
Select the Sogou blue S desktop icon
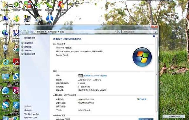point(16,76)
